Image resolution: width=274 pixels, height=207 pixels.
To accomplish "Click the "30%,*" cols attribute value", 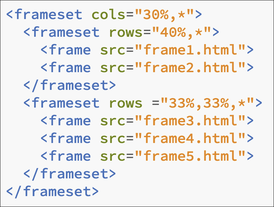I will tap(164, 15).
